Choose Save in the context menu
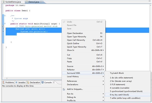Image resolution: width=152 pixels, height=103 pixels. pos(84,29)
